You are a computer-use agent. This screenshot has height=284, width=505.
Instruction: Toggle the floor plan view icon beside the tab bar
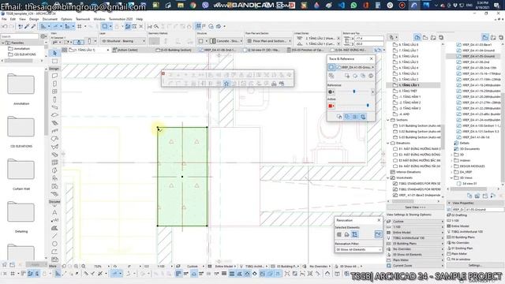(65, 50)
